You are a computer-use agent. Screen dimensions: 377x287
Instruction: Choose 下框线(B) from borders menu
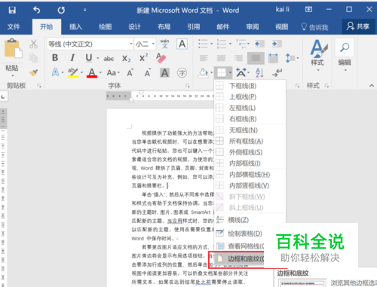point(250,86)
